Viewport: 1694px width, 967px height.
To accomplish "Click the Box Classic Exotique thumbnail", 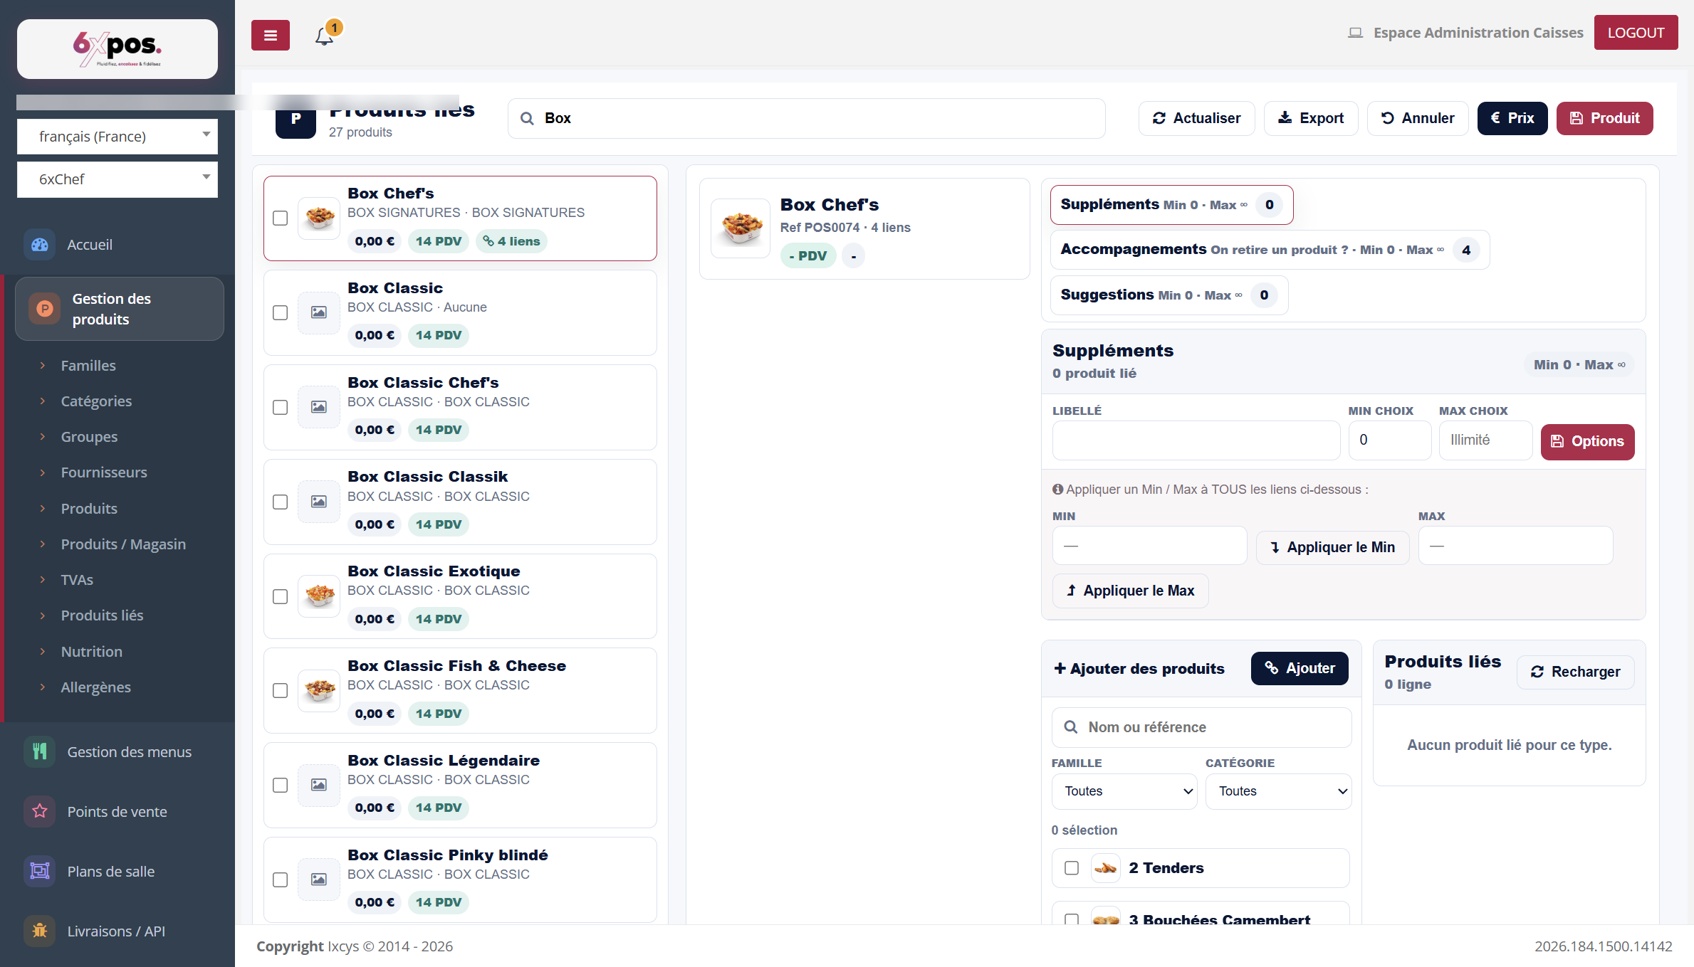I will tap(319, 596).
